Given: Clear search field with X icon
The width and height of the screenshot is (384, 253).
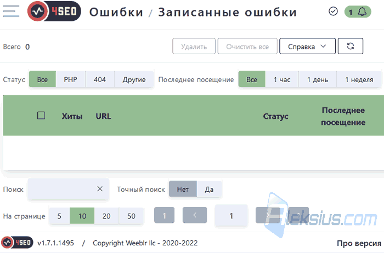Looking at the screenshot, I should click(x=100, y=189).
